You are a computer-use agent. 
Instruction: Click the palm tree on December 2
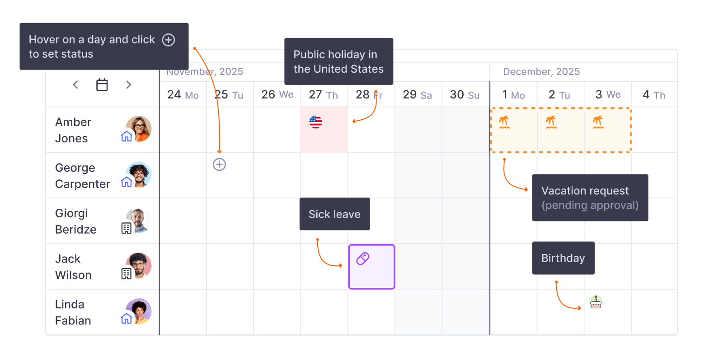tap(551, 122)
